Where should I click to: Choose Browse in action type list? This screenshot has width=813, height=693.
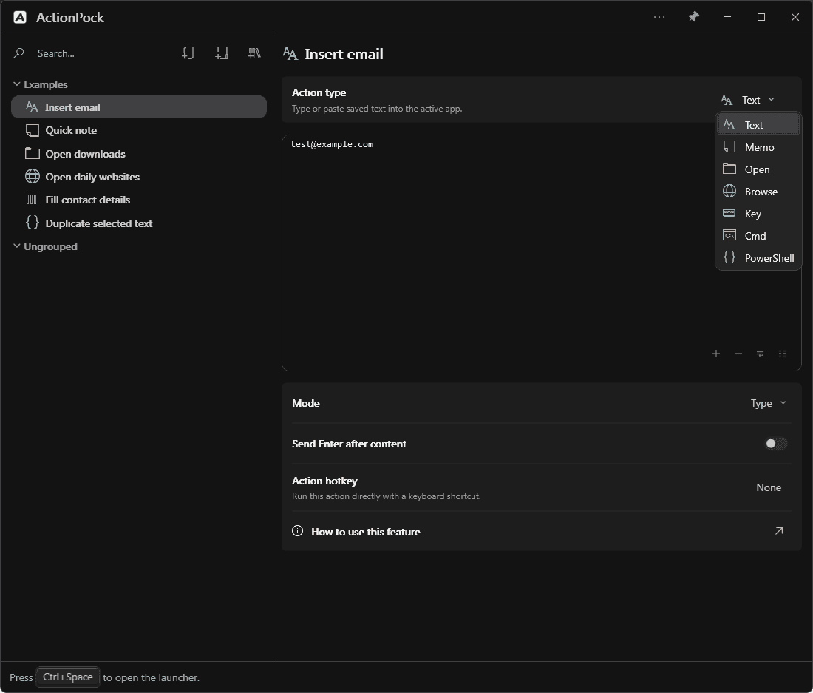(x=758, y=192)
